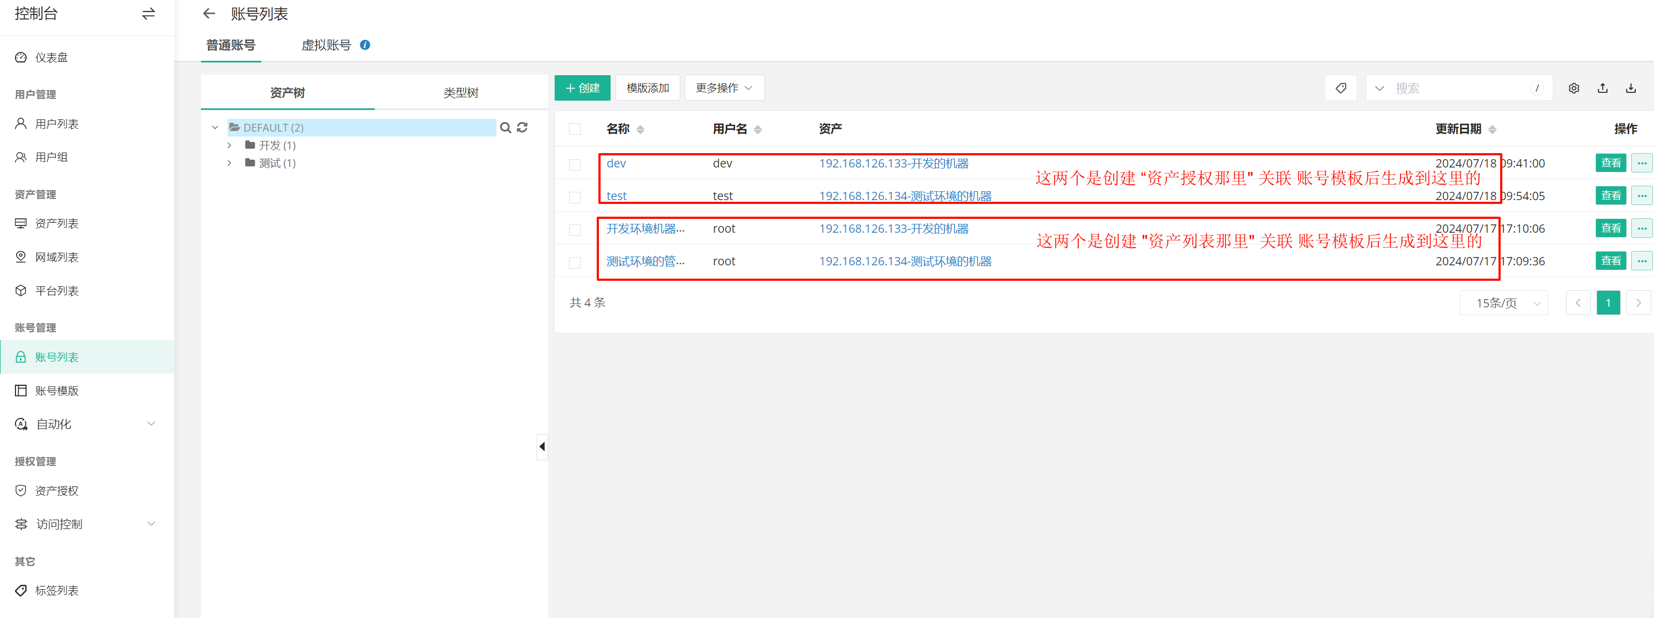
Task: Click the import download arrow icon
Action: click(1630, 88)
